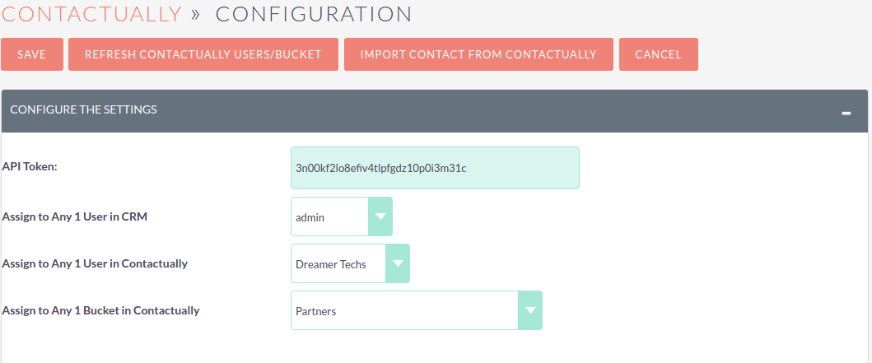
Task: Import contact from Contactually
Action: pyautogui.click(x=478, y=54)
